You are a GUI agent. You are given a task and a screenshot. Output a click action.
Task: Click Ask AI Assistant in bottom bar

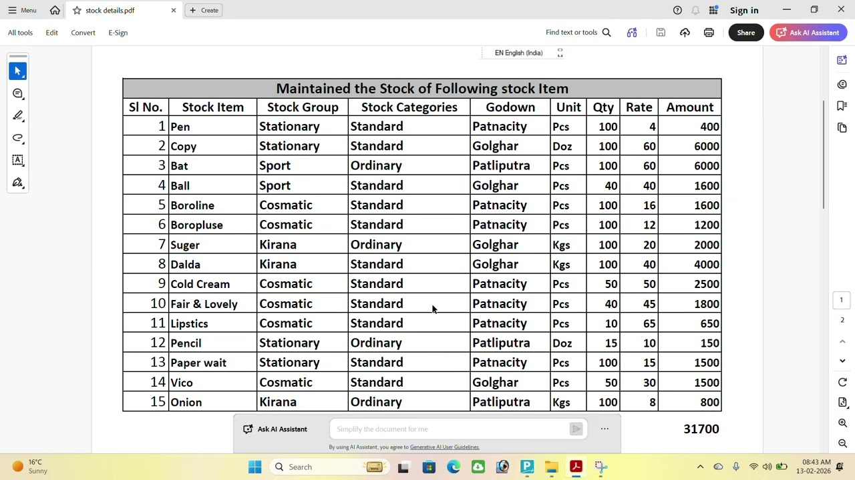(x=275, y=429)
